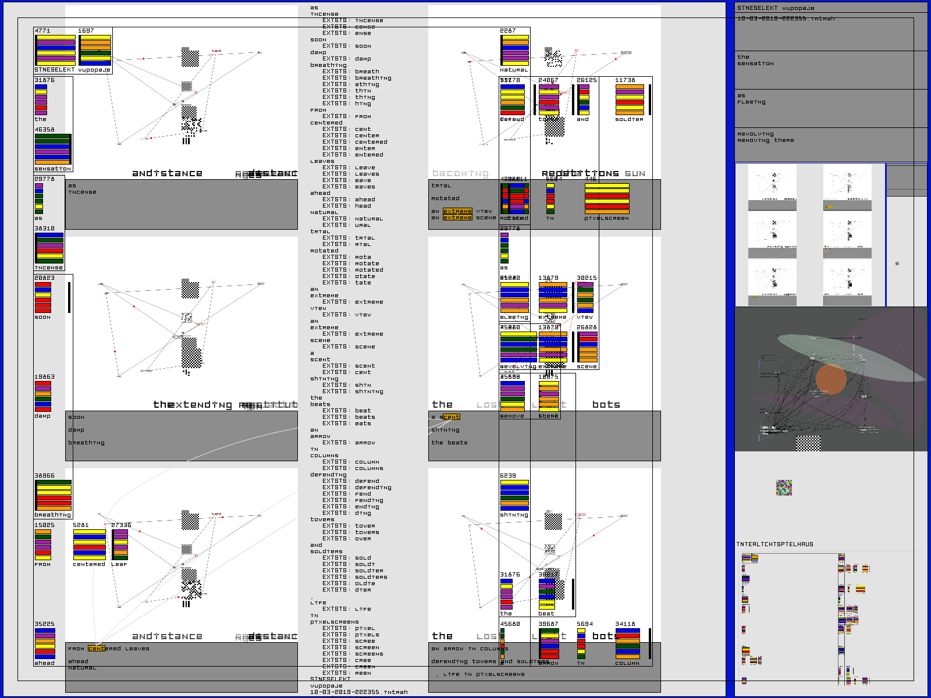Screen dimensions: 931x698
Task: Open the 'revolving removing there' sidebar panel
Action: click(x=830, y=144)
